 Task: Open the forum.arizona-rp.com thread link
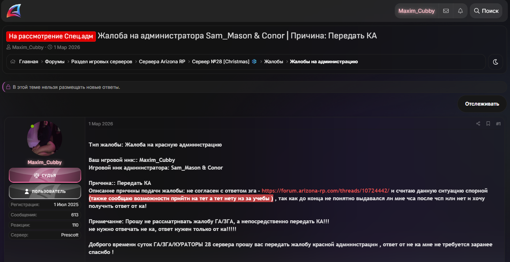point(325,191)
